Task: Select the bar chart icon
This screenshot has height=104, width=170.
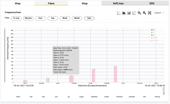Action: click(129, 13)
